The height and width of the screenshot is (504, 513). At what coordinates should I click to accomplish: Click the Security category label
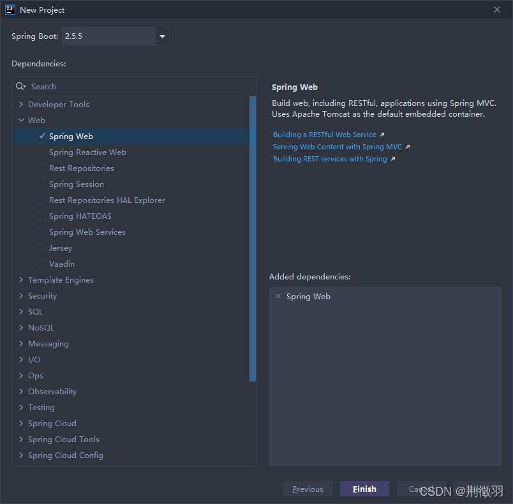[43, 295]
